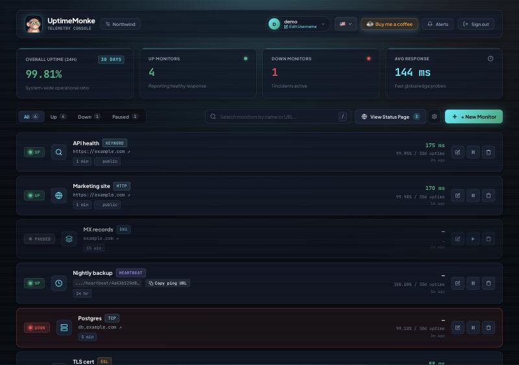
Task: Open Alerts from the header
Action: pyautogui.click(x=437, y=24)
